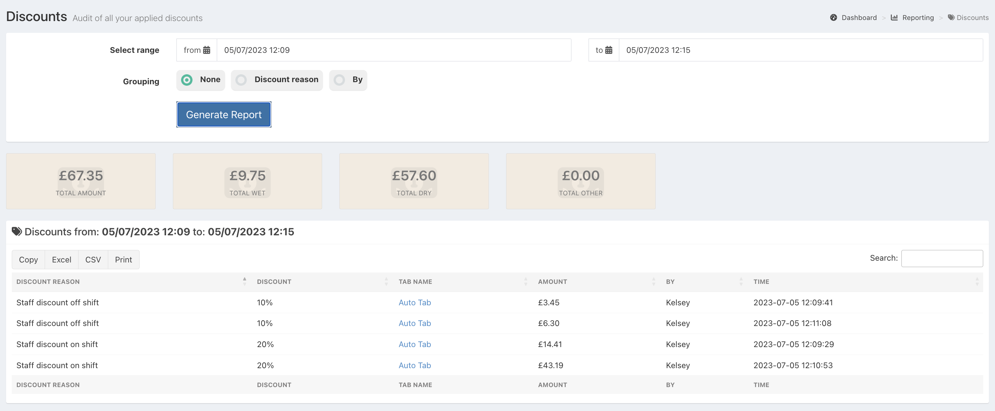The width and height of the screenshot is (995, 411).
Task: Click the from calendar icon
Action: (x=207, y=50)
